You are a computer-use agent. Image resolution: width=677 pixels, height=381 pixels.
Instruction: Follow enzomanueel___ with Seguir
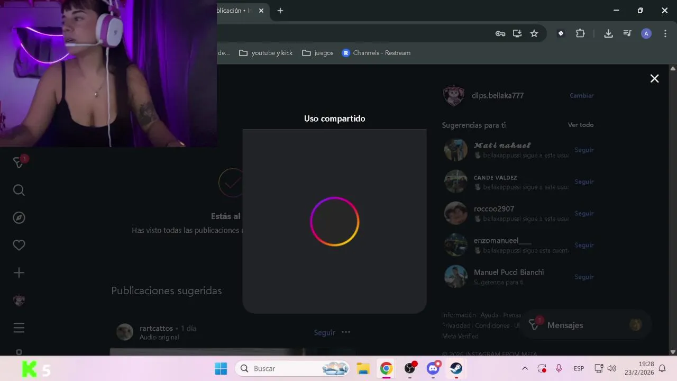click(x=584, y=245)
